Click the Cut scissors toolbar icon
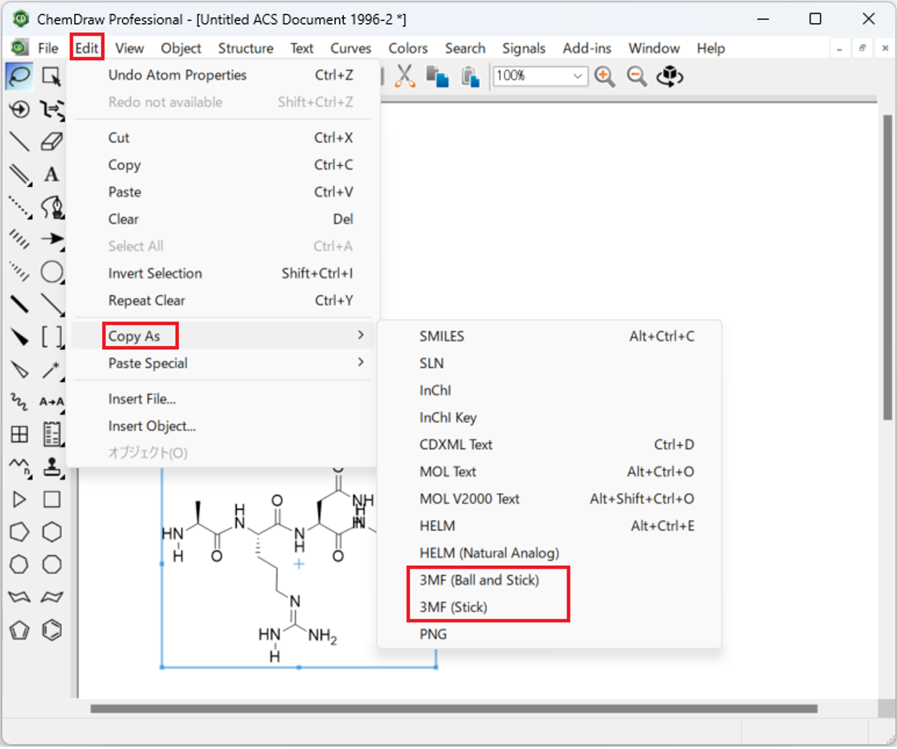Screen dimensions: 897x749 click(x=405, y=76)
